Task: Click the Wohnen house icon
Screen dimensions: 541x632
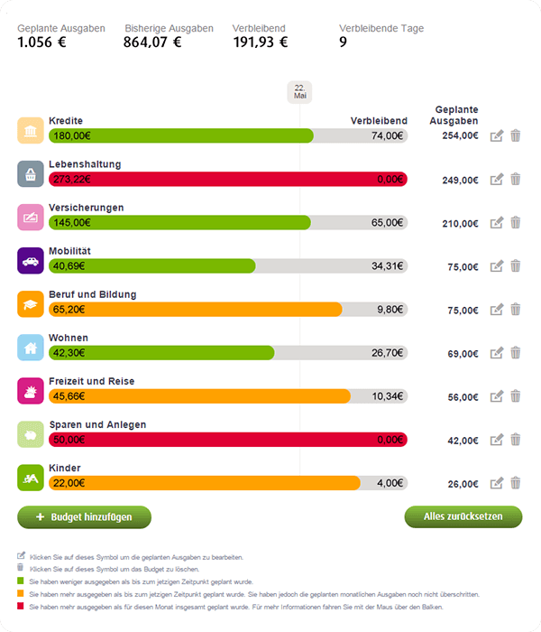Action: point(31,348)
